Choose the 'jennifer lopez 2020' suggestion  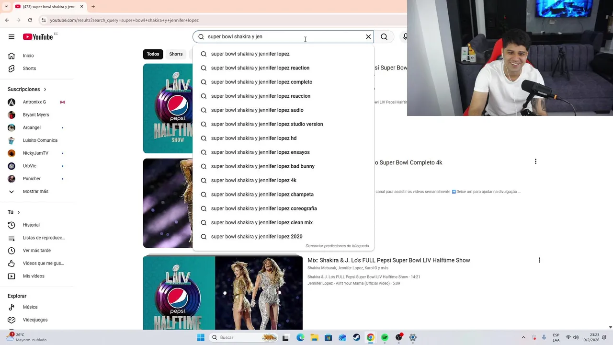[283, 237]
